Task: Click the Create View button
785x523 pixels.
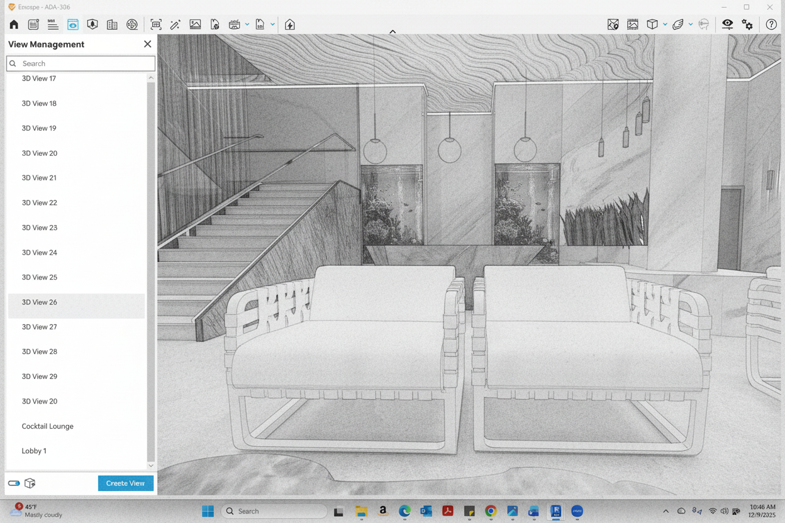Action: click(x=125, y=483)
